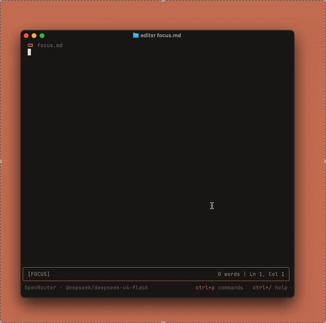Minimize the window with yellow button
Image resolution: width=326 pixels, height=323 pixels.
pyautogui.click(x=34, y=36)
